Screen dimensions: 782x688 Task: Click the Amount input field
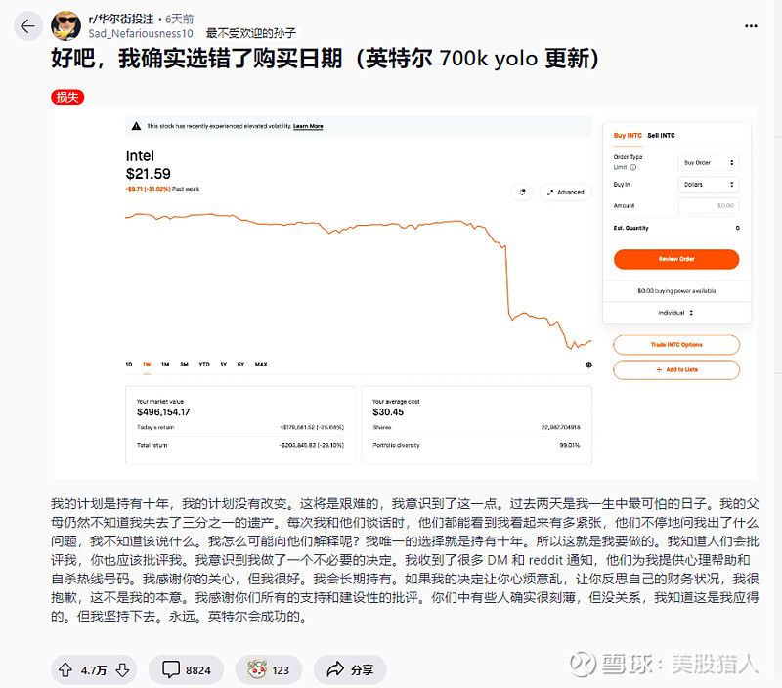coord(709,206)
